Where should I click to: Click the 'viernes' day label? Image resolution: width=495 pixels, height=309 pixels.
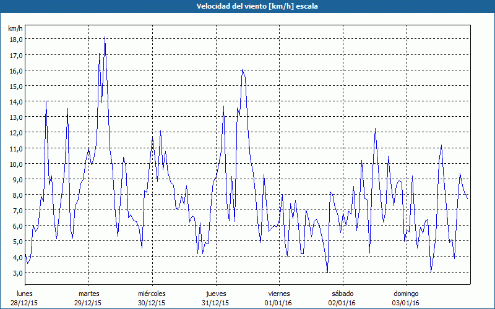tap(279, 294)
